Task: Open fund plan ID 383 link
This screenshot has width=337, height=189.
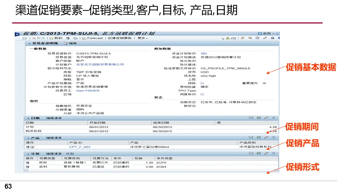Action: [x=204, y=54]
